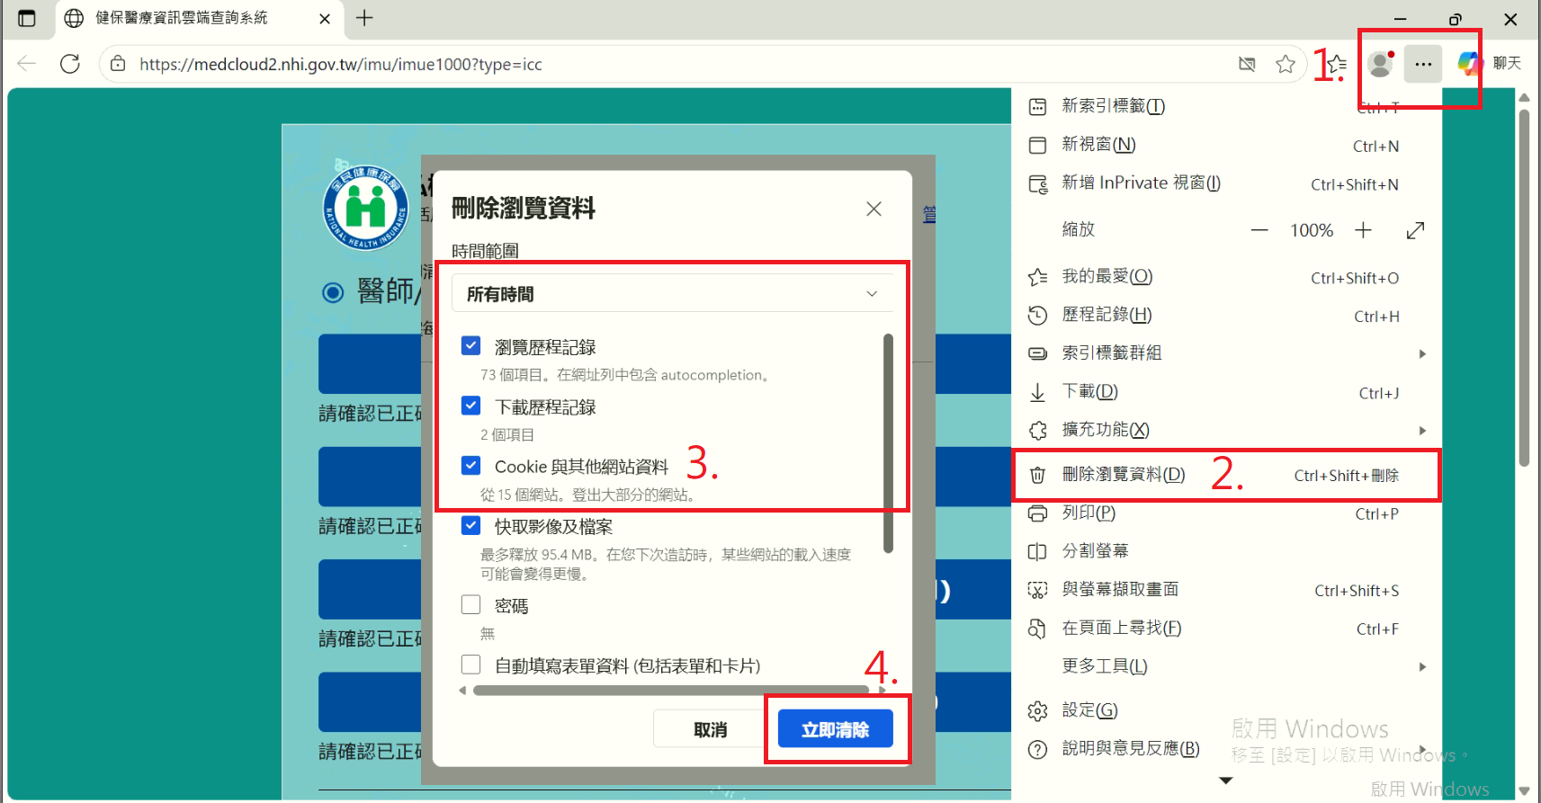The height and width of the screenshot is (803, 1541).
Task: Open a new tab with plus button
Action: pos(364,18)
